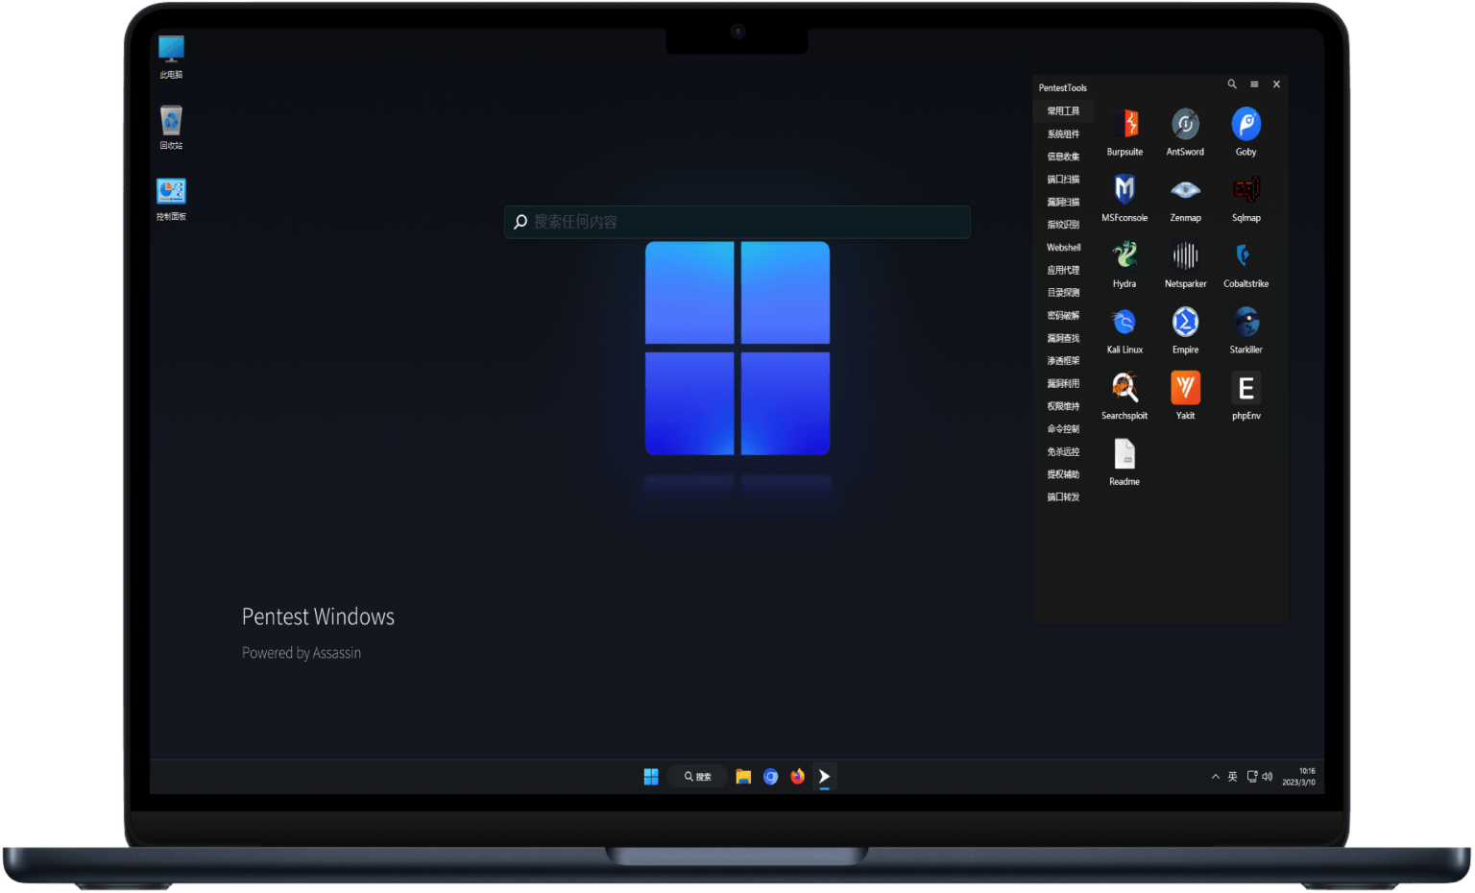Click the desktop 搜索任何内容 search field

737,222
